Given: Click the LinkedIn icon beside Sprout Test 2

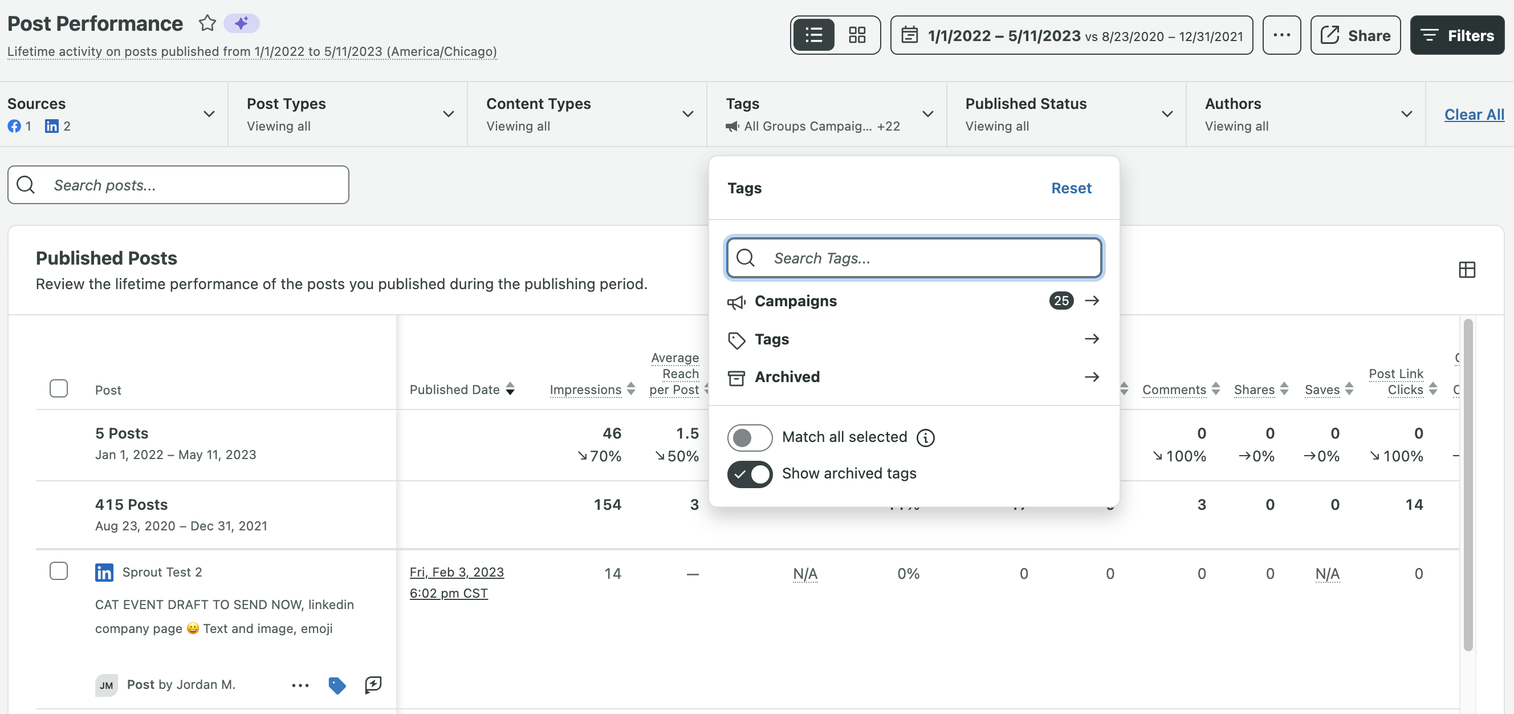Looking at the screenshot, I should pyautogui.click(x=104, y=572).
